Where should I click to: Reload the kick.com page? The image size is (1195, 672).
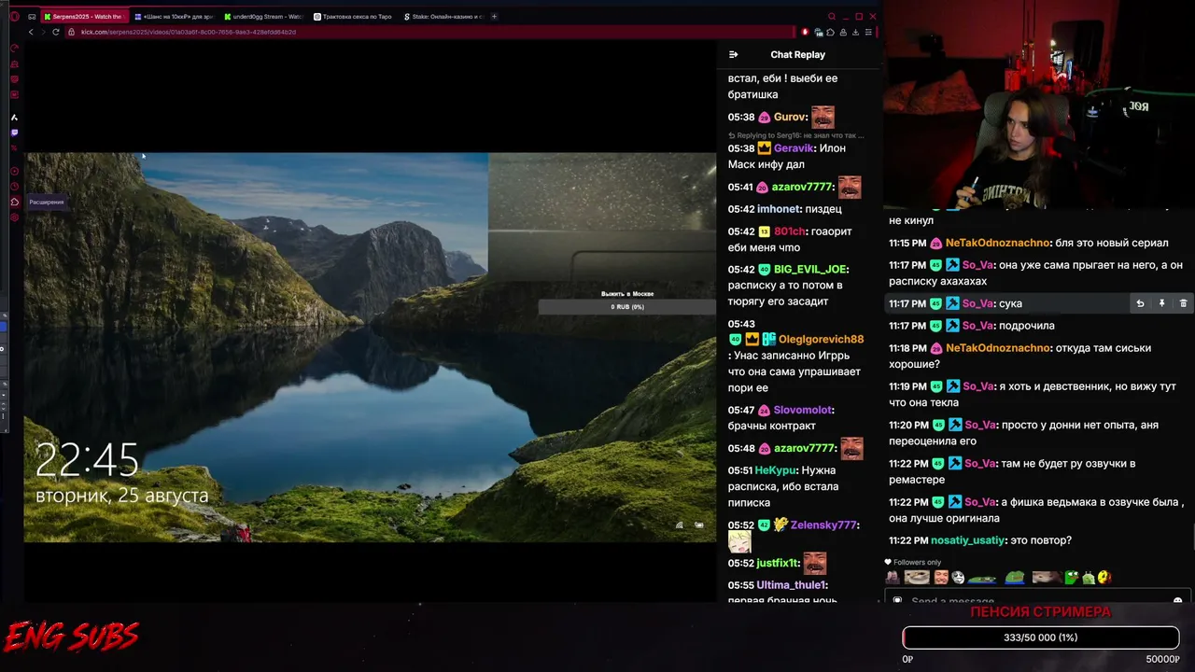[x=56, y=32]
